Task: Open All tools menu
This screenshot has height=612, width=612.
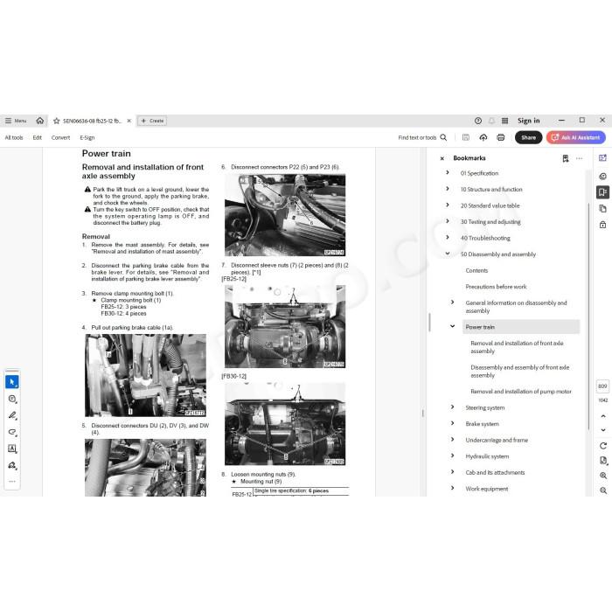Action: click(14, 137)
